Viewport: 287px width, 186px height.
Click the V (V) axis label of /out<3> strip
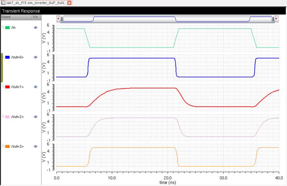(44, 157)
